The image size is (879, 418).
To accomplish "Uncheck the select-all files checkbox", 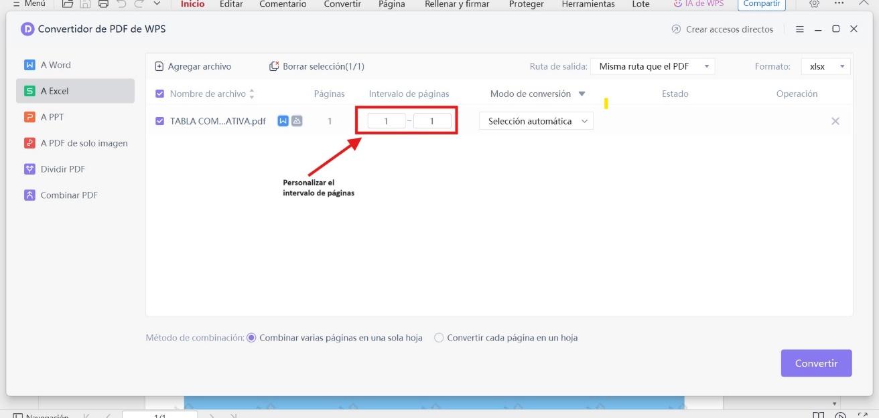I will point(159,93).
